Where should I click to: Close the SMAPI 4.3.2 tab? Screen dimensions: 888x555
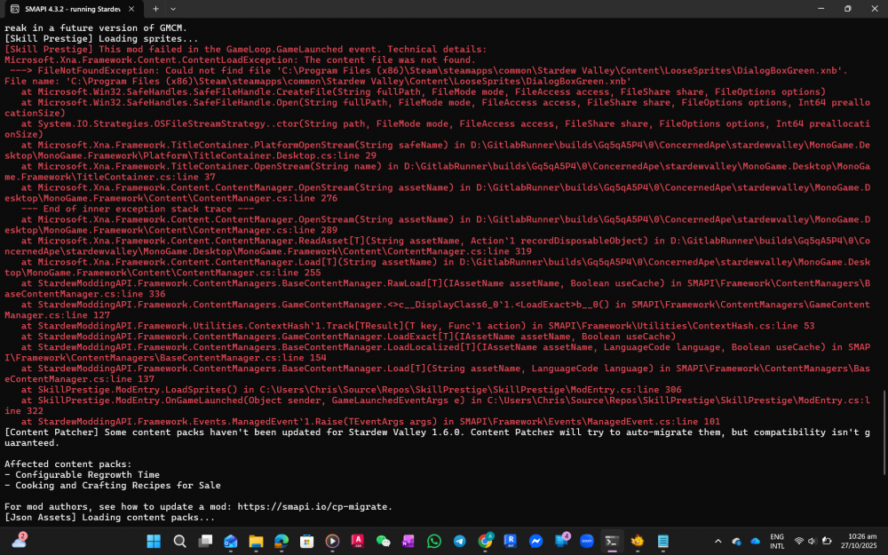132,8
